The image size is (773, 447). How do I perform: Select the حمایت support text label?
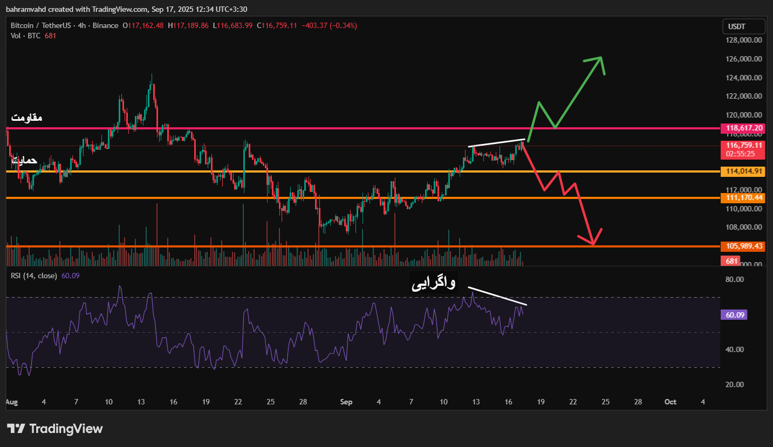pyautogui.click(x=24, y=161)
